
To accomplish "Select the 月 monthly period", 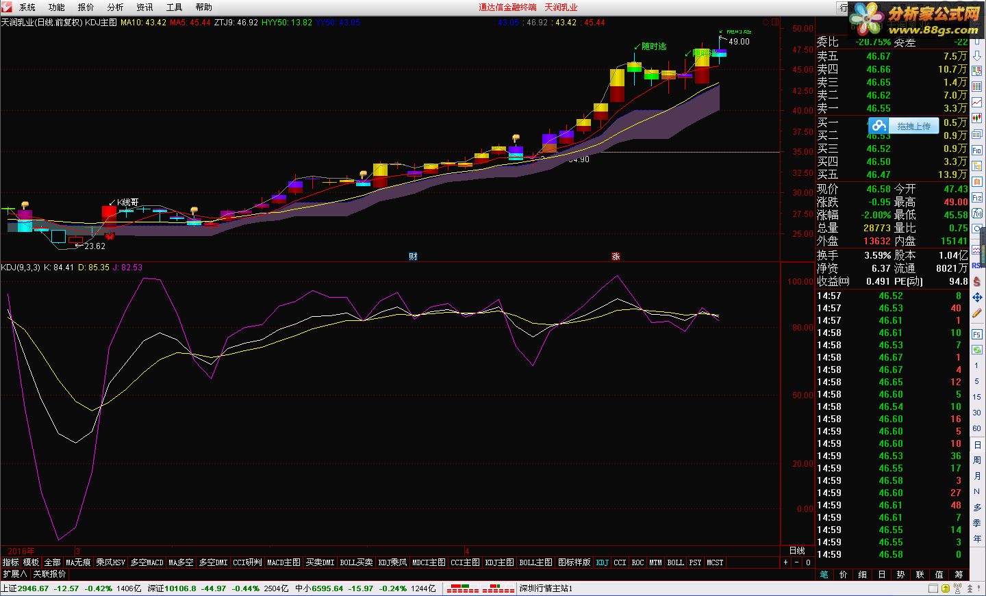I will click(977, 476).
